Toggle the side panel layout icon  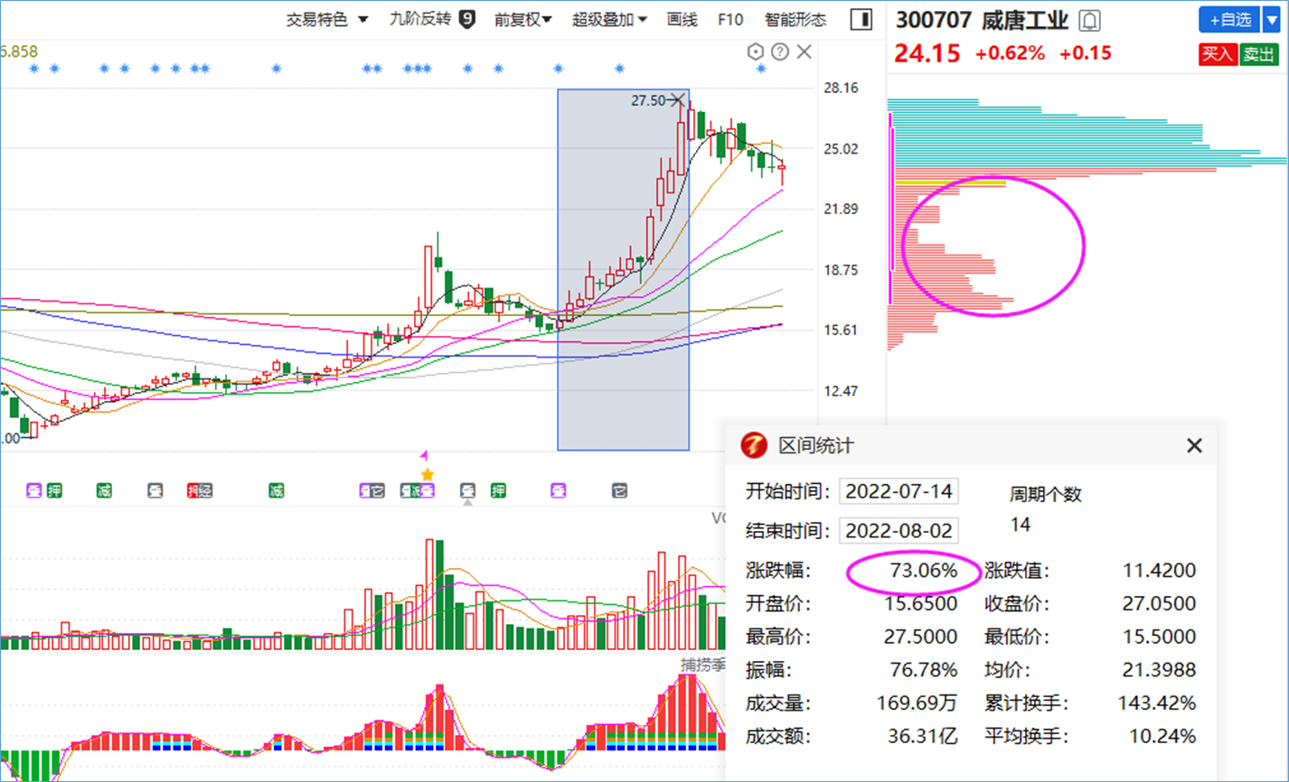[861, 19]
